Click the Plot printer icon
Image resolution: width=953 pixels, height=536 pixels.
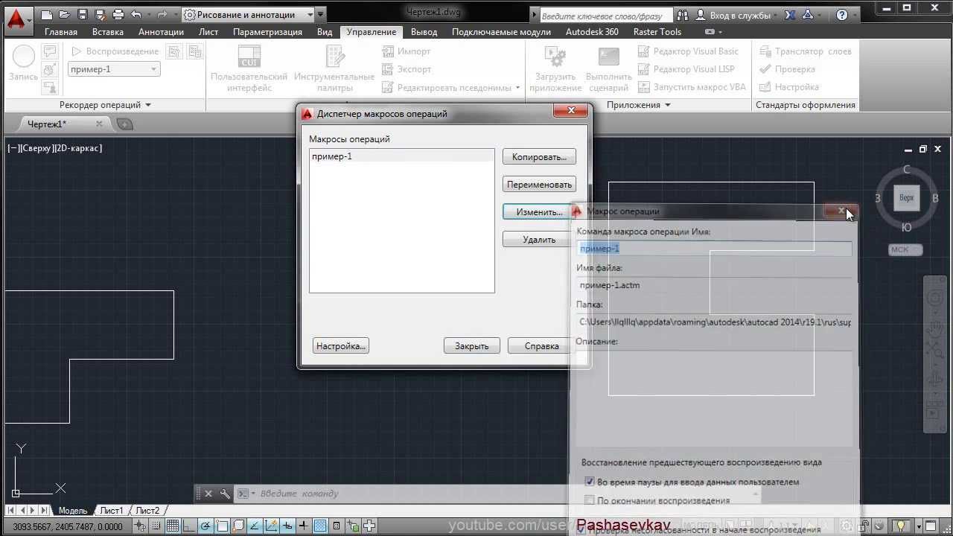(118, 14)
